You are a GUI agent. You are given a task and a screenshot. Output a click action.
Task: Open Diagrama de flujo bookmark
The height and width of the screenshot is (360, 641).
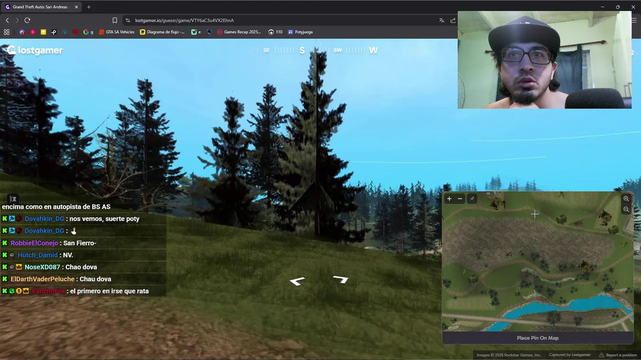[162, 32]
